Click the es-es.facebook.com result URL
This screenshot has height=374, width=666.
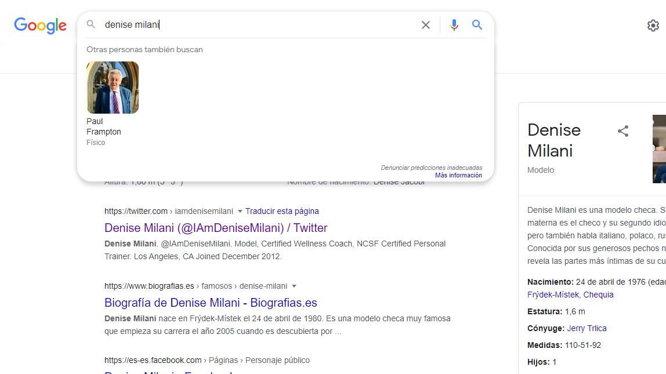click(x=207, y=360)
